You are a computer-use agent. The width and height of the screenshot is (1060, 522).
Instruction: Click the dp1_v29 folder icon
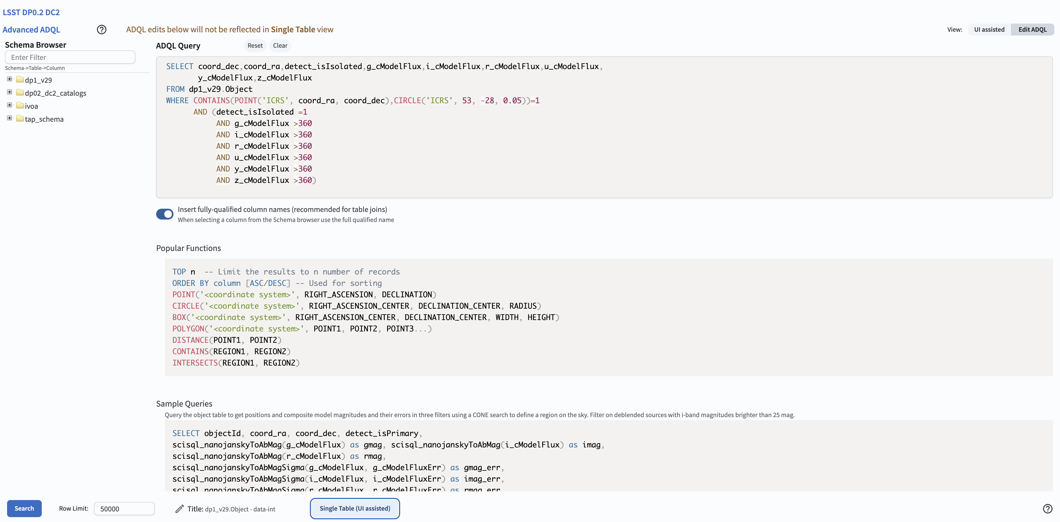(20, 79)
